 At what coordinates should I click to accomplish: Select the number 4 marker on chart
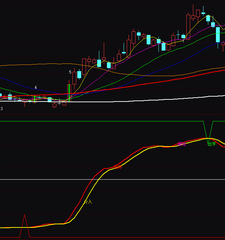tap(36, 87)
